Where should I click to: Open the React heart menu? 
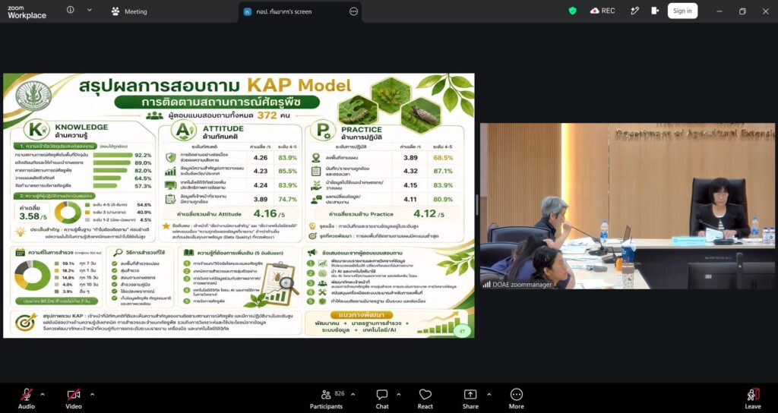pyautogui.click(x=425, y=398)
